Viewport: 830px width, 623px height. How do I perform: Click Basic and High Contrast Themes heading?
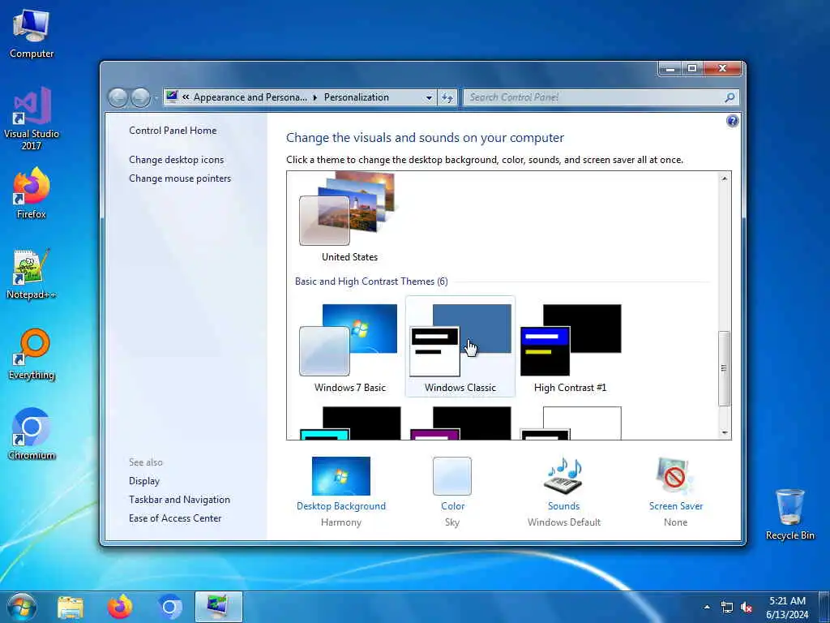371,281
